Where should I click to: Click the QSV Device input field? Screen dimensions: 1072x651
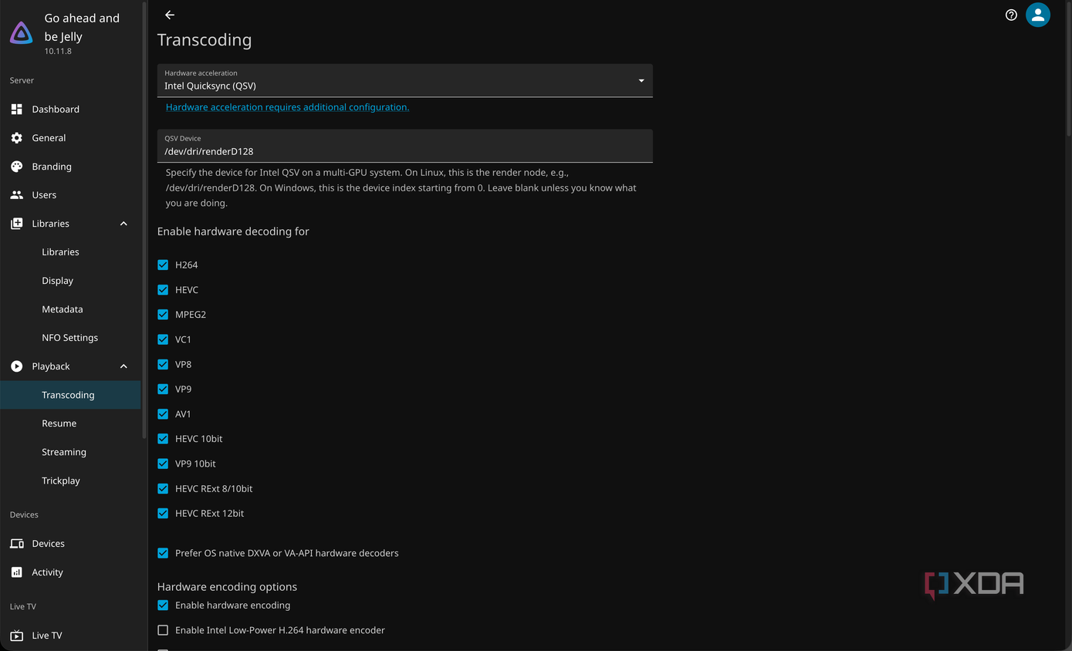(x=404, y=146)
